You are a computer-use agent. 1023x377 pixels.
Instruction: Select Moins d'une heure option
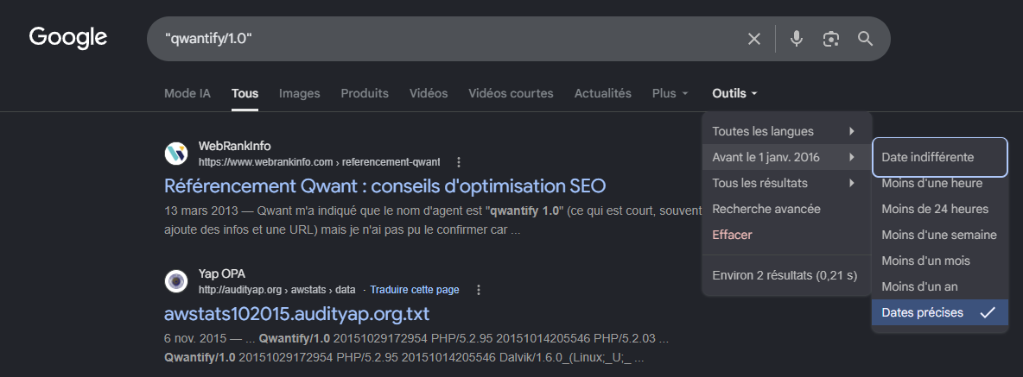pyautogui.click(x=940, y=183)
